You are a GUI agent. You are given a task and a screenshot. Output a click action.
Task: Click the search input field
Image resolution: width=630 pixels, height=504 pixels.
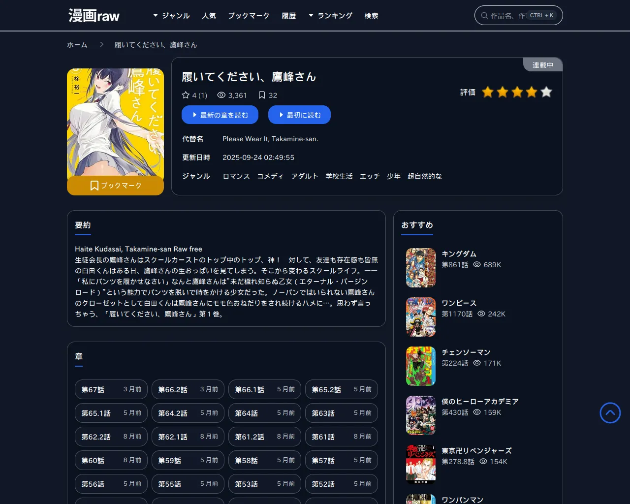[x=519, y=15]
